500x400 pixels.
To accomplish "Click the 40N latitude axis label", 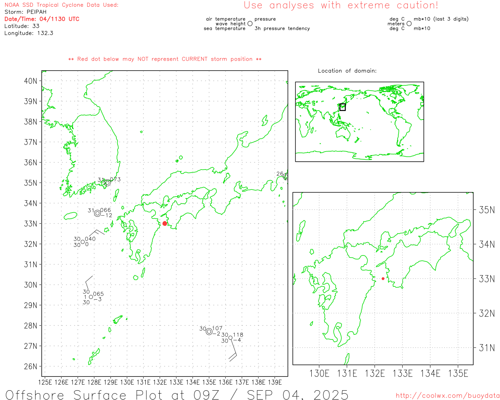I will pos(30,81).
